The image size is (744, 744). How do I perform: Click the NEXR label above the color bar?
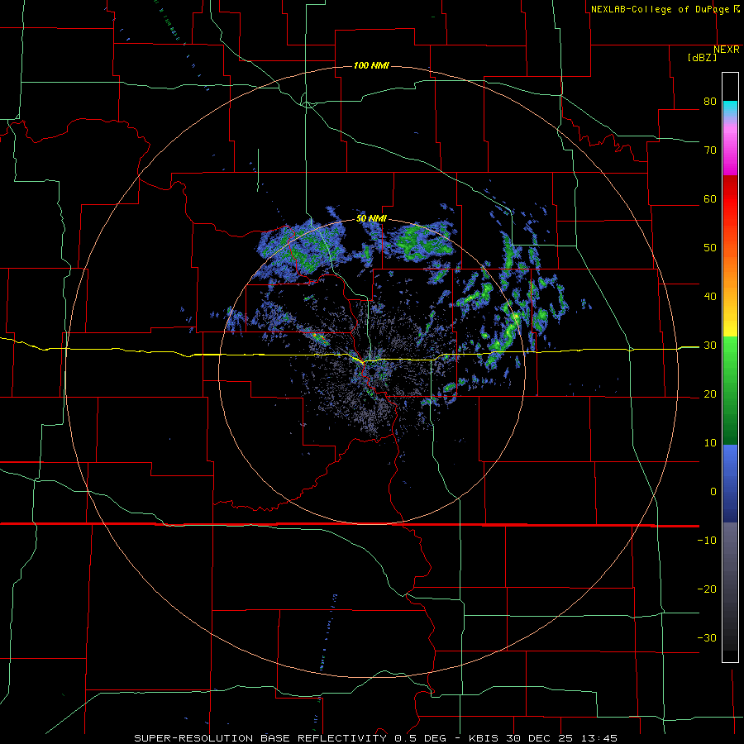pyautogui.click(x=726, y=50)
